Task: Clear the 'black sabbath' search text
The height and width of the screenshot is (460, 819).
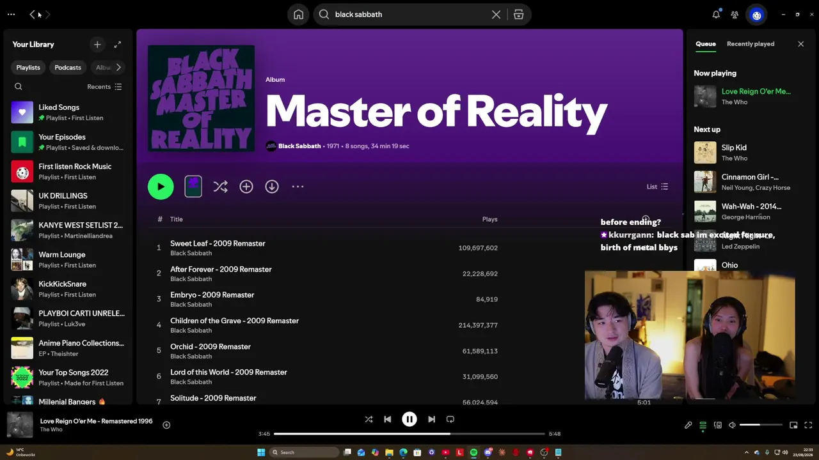Action: 496,14
